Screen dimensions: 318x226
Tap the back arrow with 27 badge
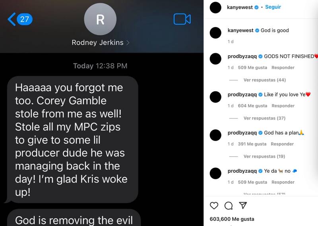(20, 19)
